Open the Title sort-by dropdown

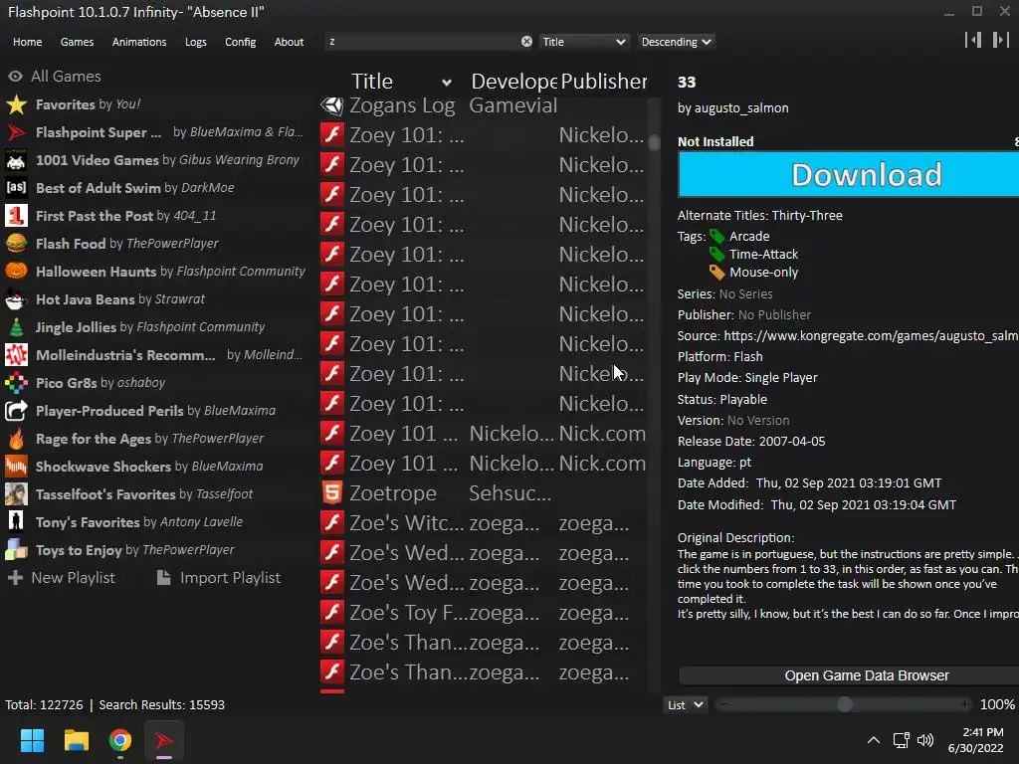click(x=583, y=42)
